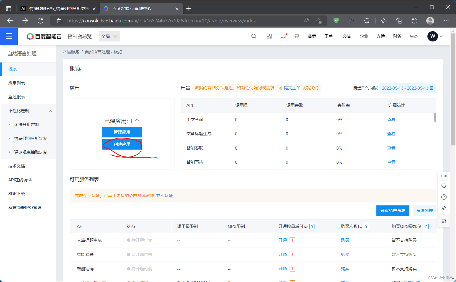Open the calendar date range picker
The height and width of the screenshot is (282, 456).
407,88
